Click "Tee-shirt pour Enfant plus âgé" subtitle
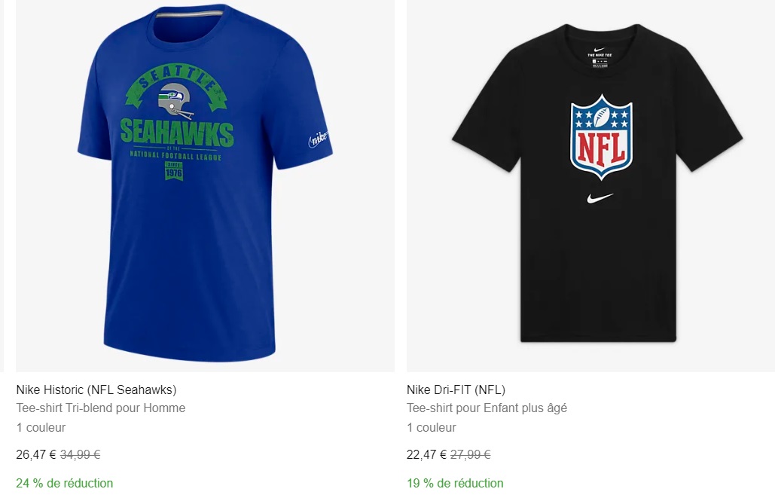The height and width of the screenshot is (498, 775). [x=487, y=408]
